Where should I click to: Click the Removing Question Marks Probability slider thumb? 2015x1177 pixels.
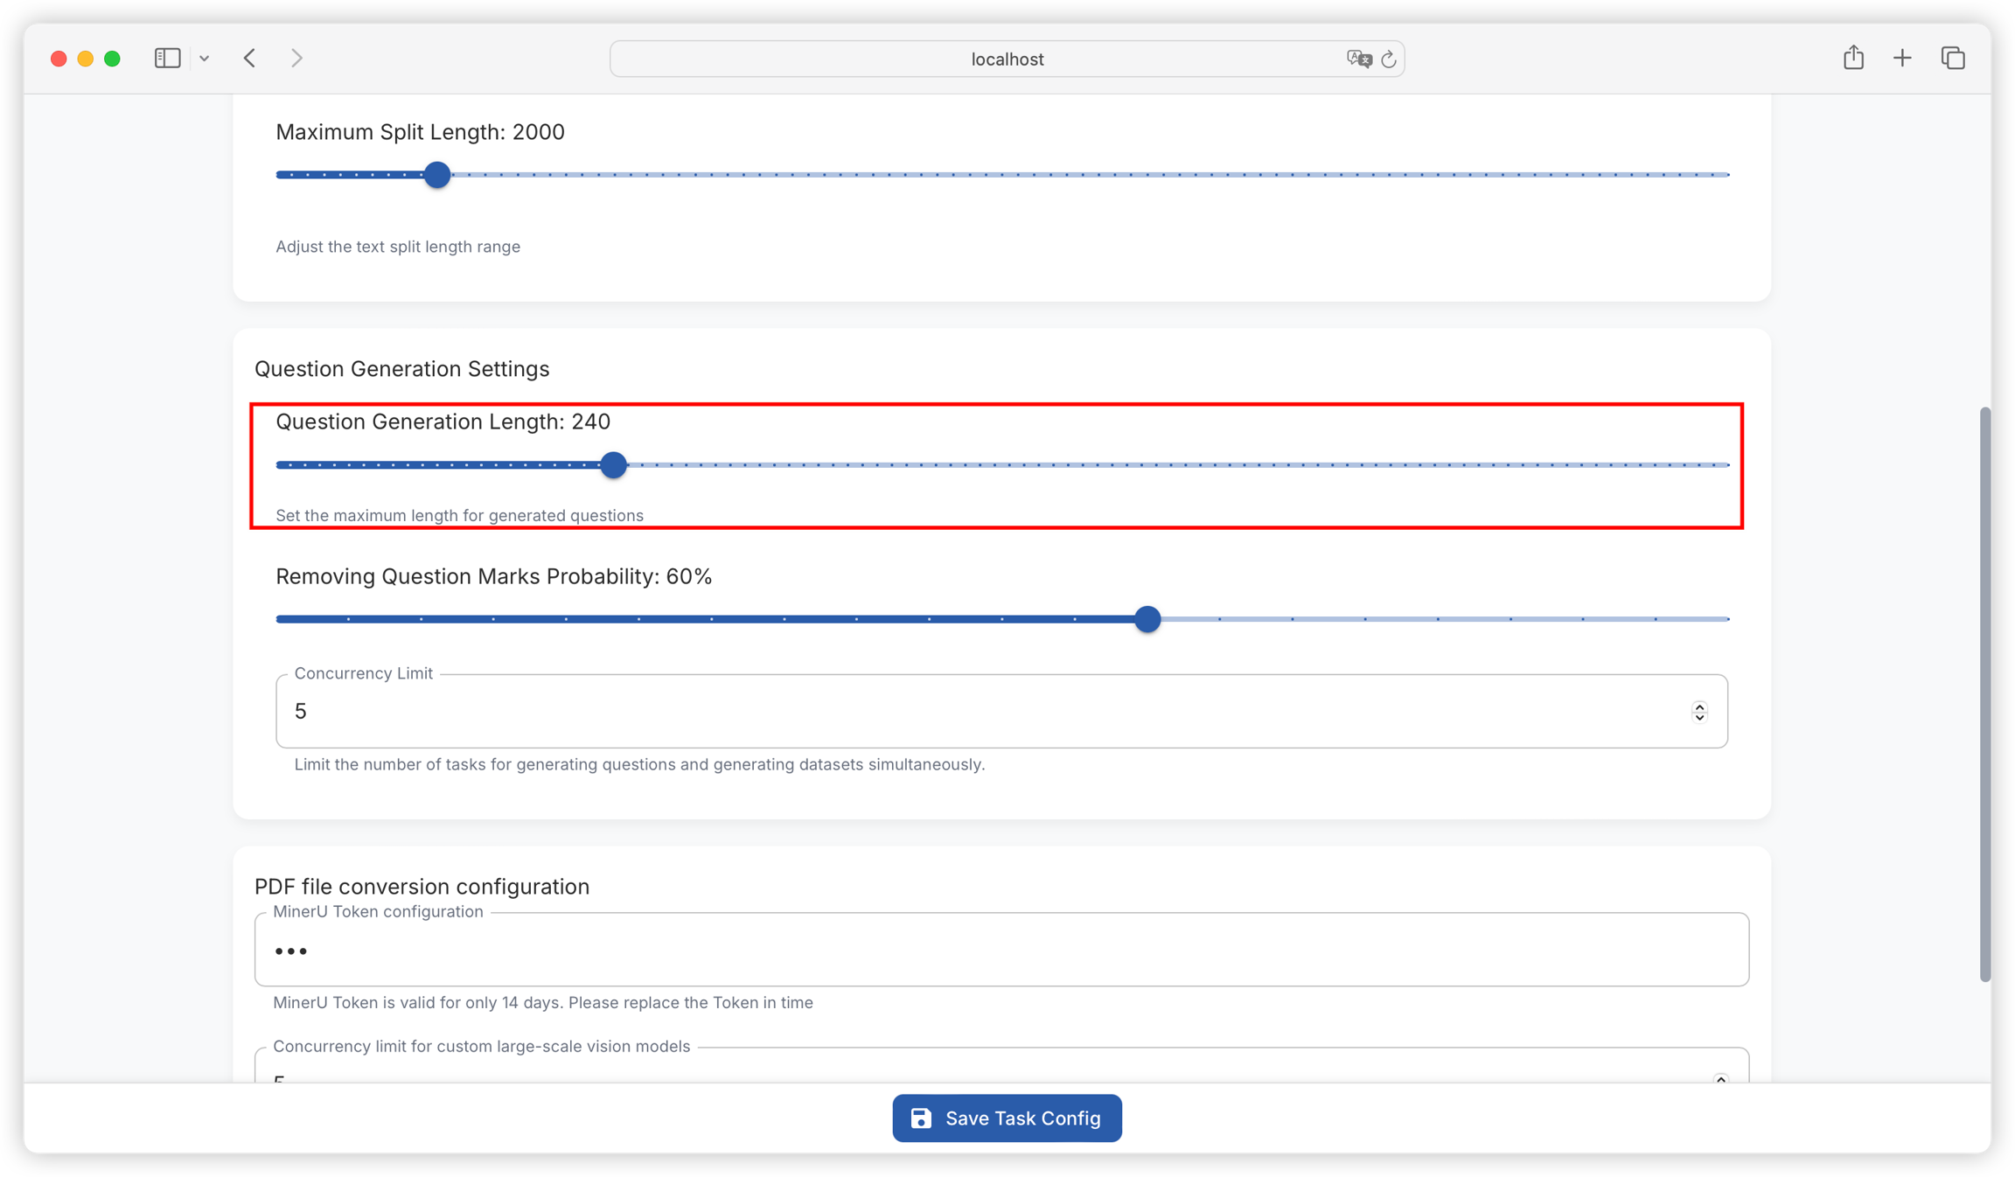click(1147, 619)
